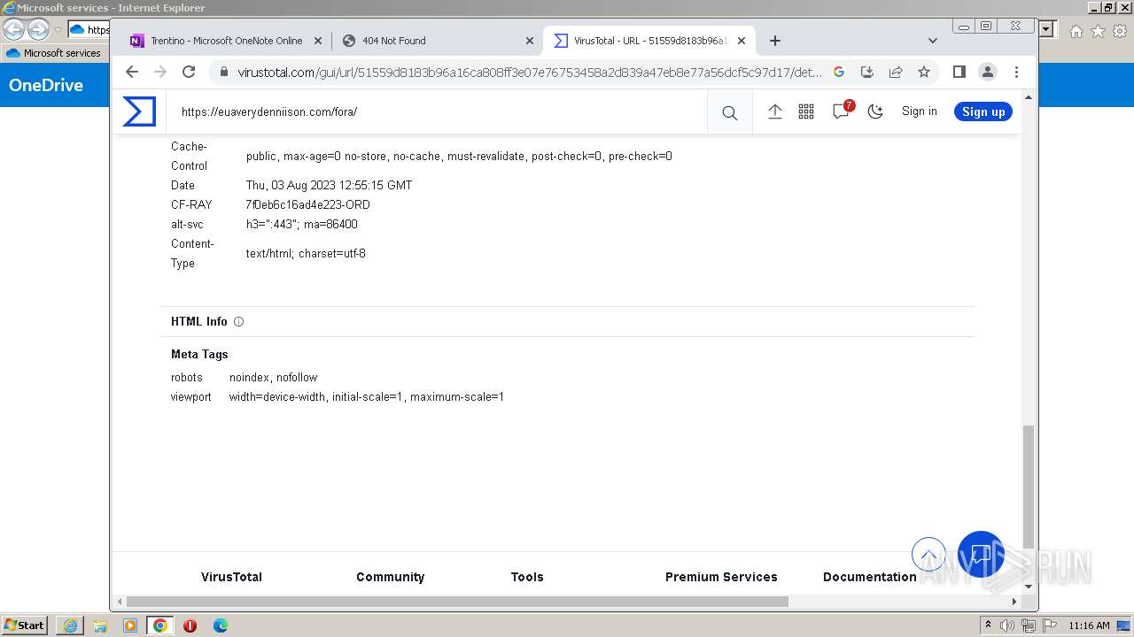Go back in Chrome
The image size is (1134, 637).
point(132,72)
